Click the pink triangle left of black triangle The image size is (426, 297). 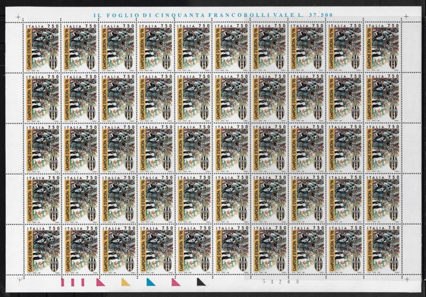click(175, 283)
